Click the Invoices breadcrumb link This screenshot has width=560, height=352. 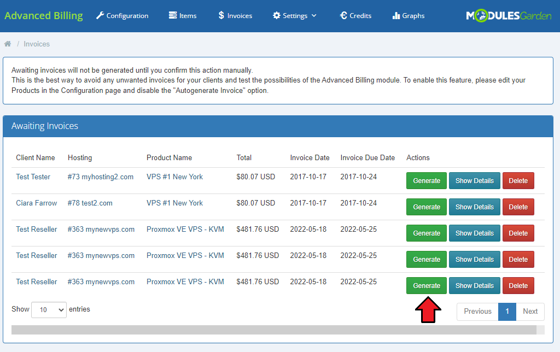click(37, 44)
